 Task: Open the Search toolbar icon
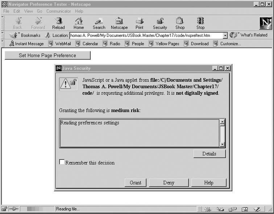pyautogui.click(x=99, y=23)
